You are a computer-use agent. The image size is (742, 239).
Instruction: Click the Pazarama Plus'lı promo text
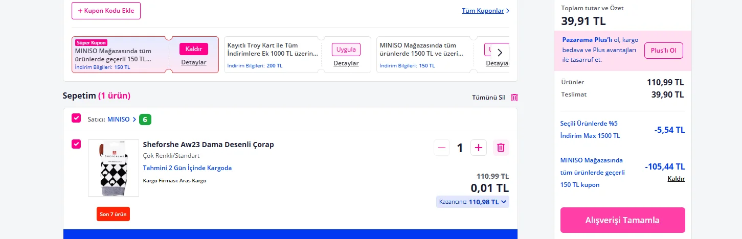point(599,50)
